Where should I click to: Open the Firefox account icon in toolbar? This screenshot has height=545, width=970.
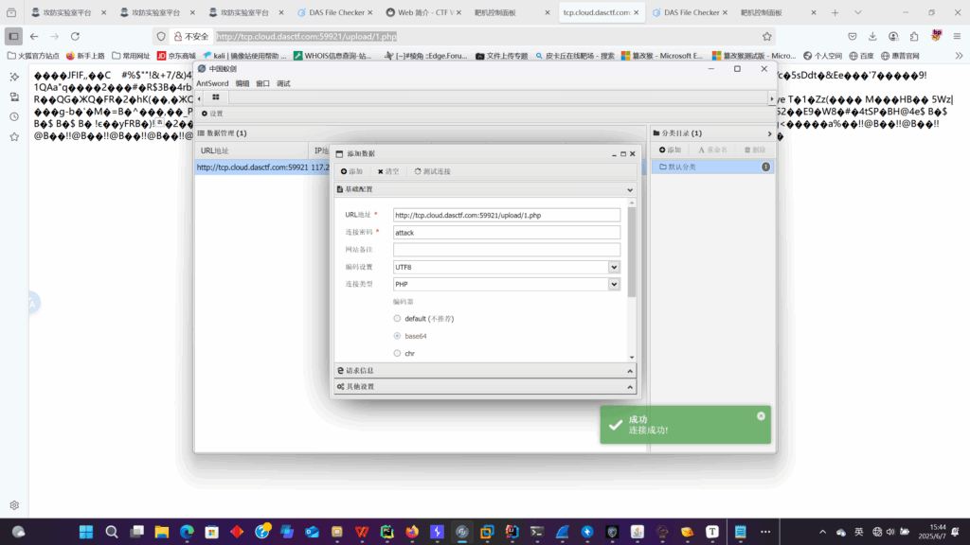click(x=893, y=37)
